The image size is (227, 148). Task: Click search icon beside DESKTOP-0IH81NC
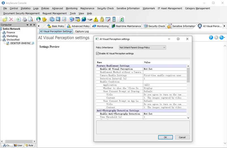tap(33, 43)
